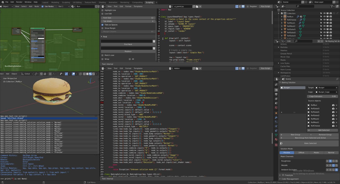
Task: Switch to the Shading workspace tab
Action: [102, 2]
